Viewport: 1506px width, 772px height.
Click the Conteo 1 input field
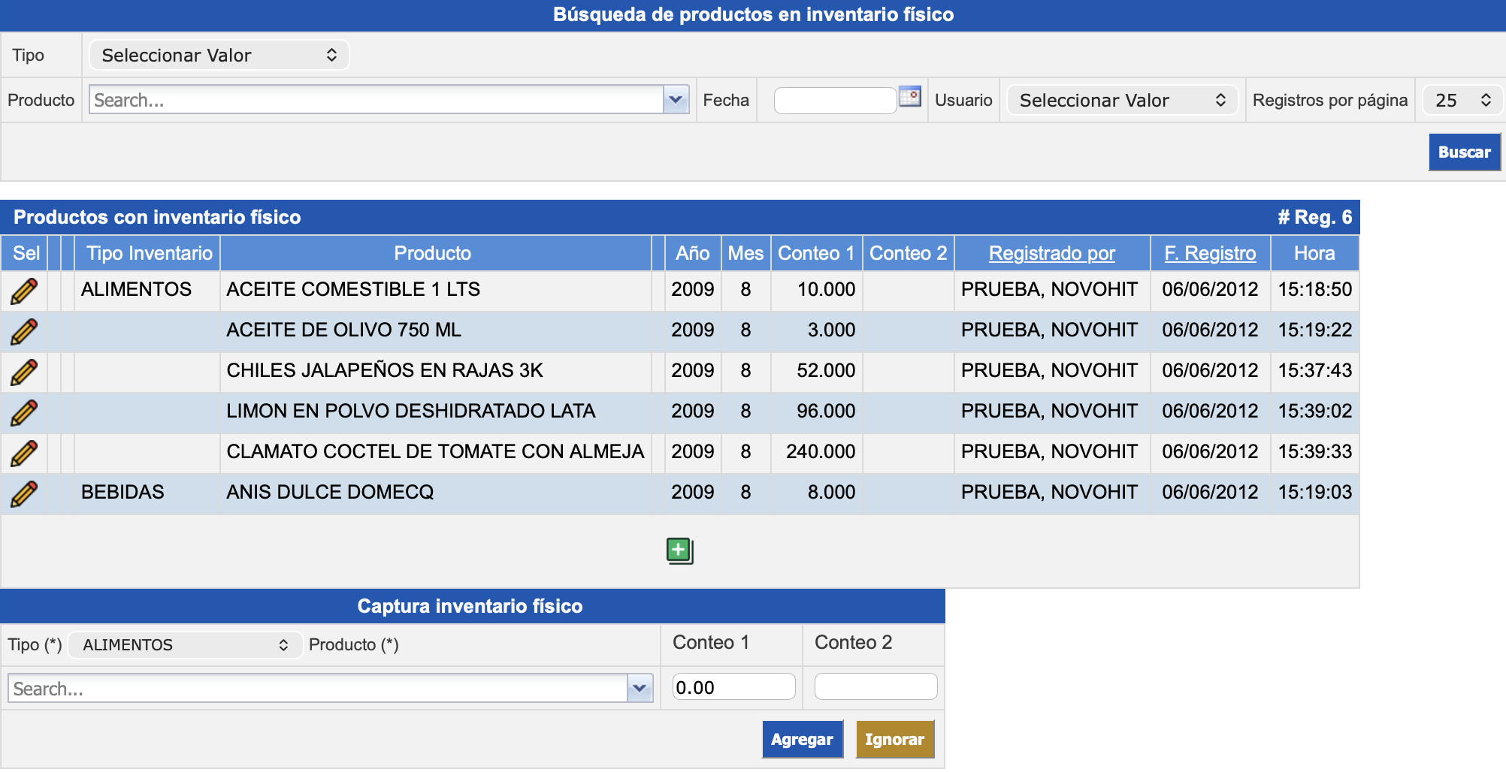(733, 687)
